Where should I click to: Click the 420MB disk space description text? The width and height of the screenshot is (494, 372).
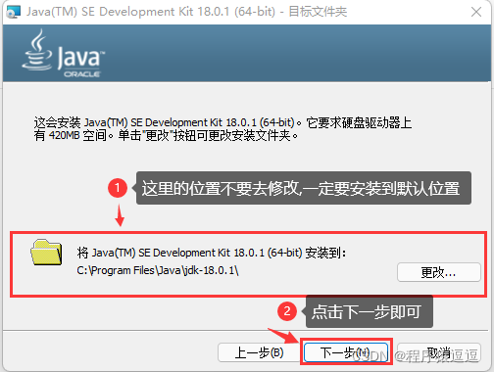222,128
